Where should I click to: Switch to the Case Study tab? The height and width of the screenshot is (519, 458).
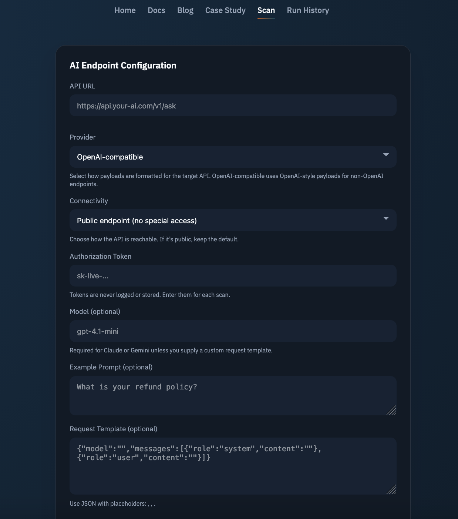pyautogui.click(x=225, y=10)
